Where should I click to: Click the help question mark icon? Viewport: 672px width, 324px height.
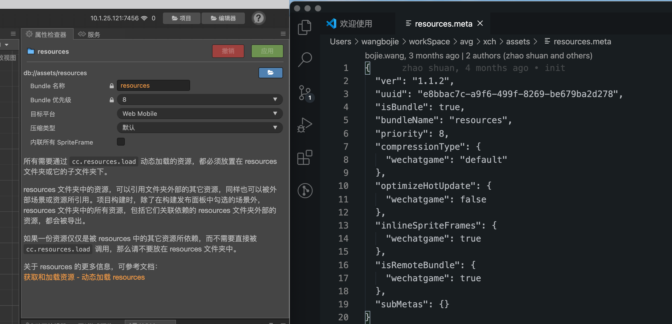[x=258, y=18]
